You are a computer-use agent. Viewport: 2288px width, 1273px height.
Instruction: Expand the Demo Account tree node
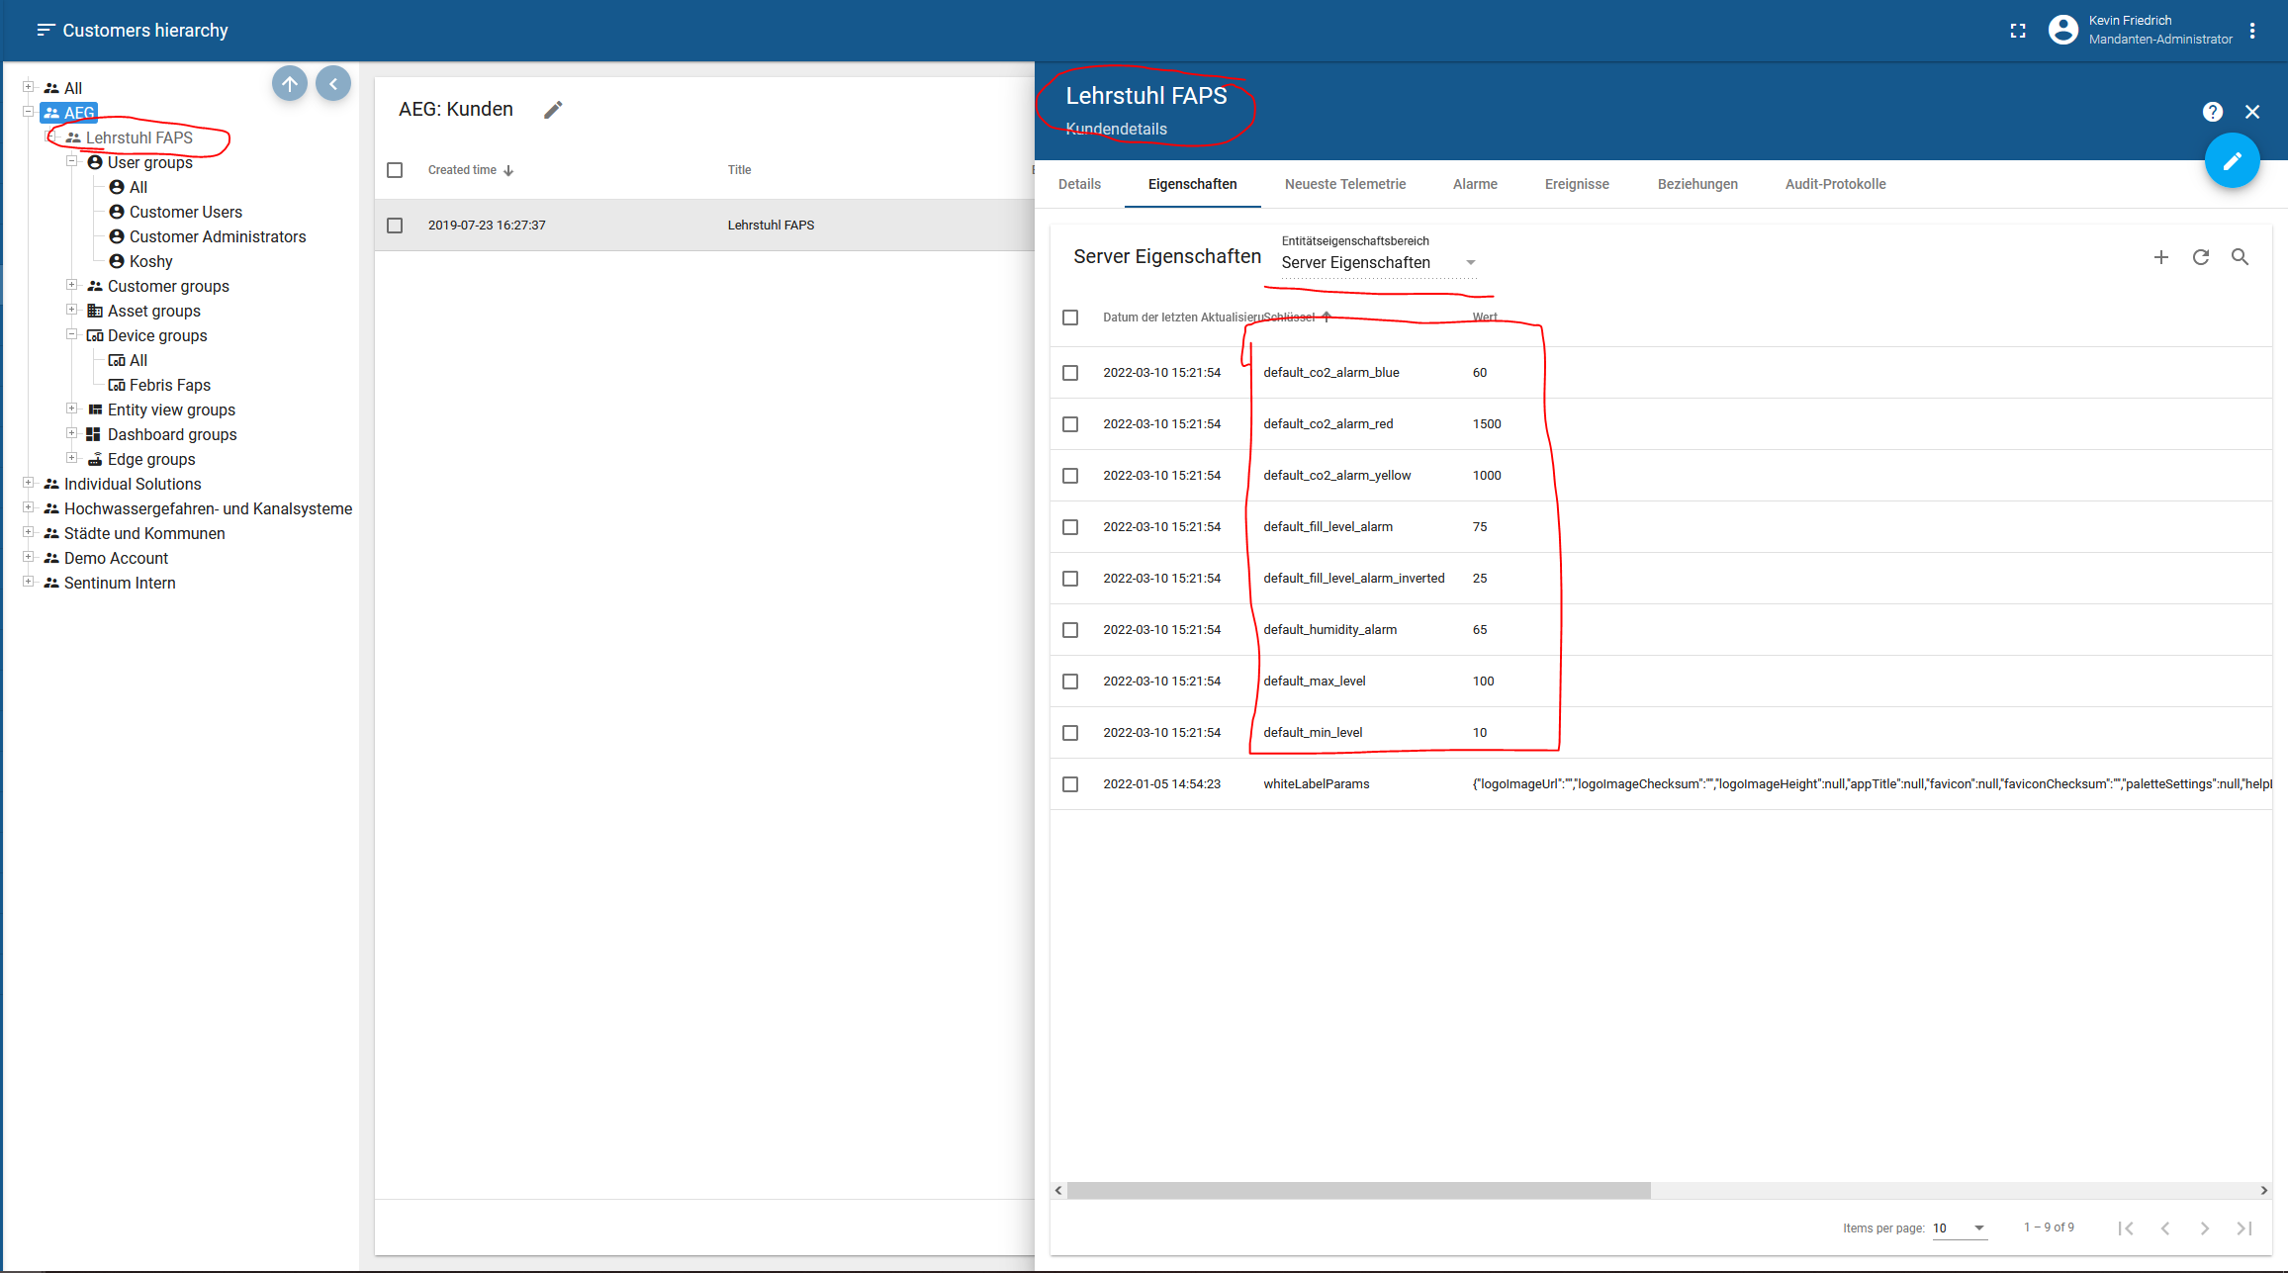click(28, 557)
